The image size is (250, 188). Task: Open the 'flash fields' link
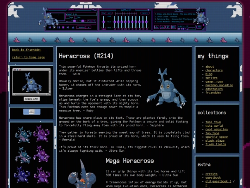point(216,144)
